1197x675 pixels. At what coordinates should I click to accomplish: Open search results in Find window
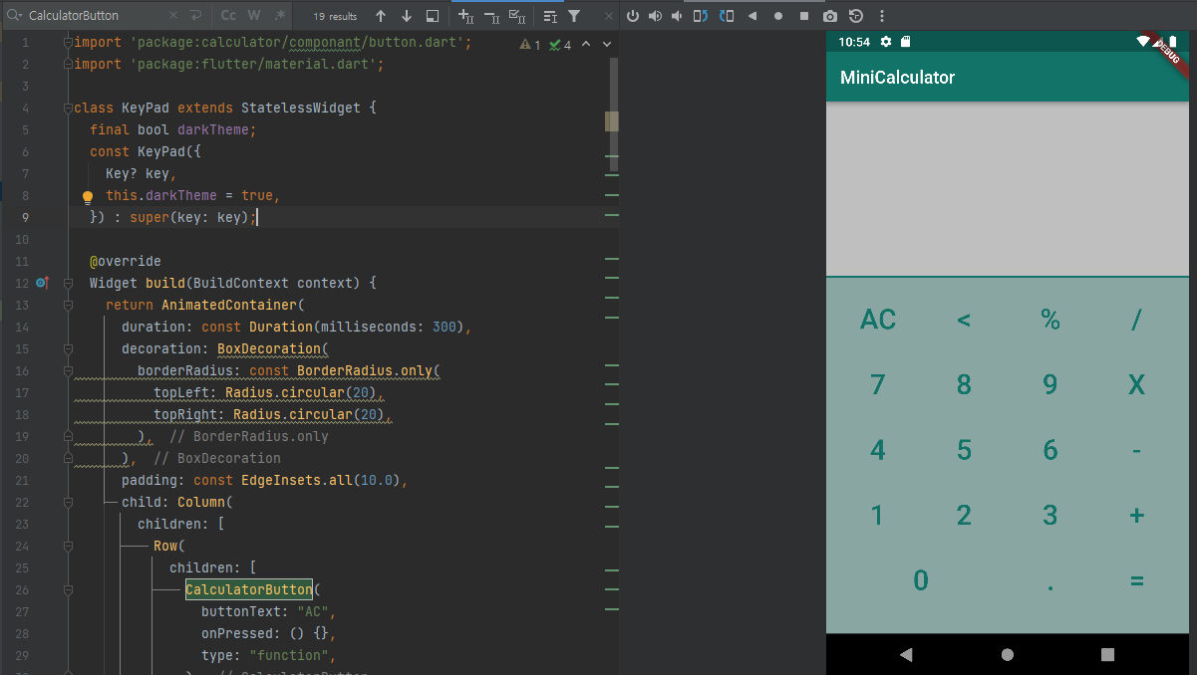tap(550, 16)
